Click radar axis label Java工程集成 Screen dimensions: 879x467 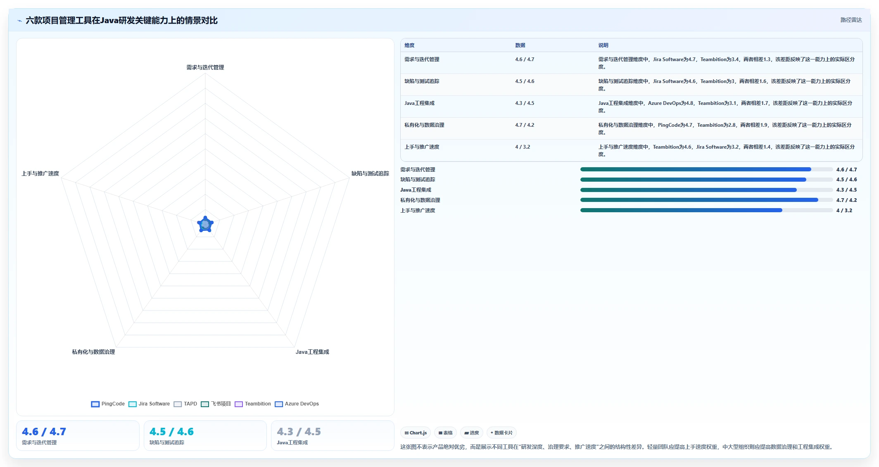click(x=312, y=352)
